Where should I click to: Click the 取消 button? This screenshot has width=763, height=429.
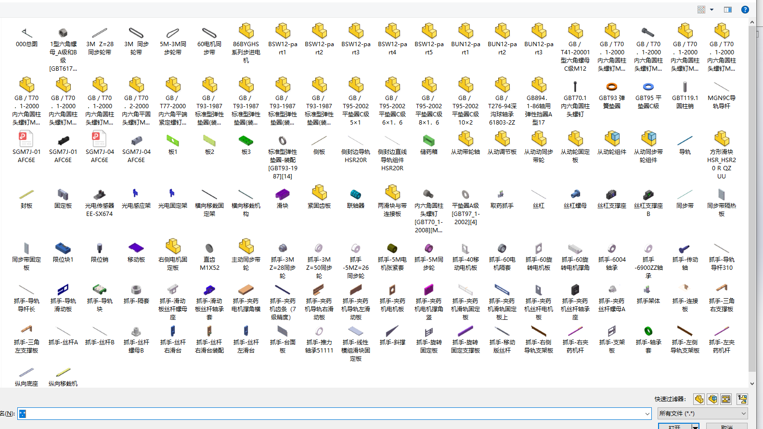(x=727, y=427)
